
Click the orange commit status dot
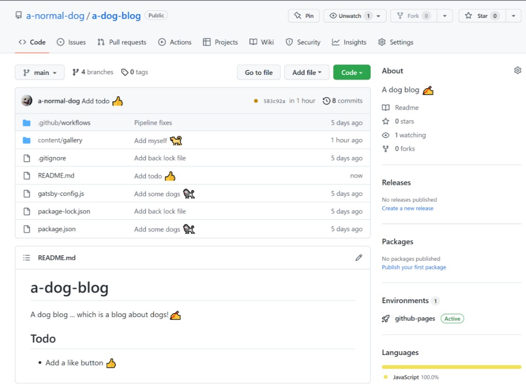[x=256, y=101]
